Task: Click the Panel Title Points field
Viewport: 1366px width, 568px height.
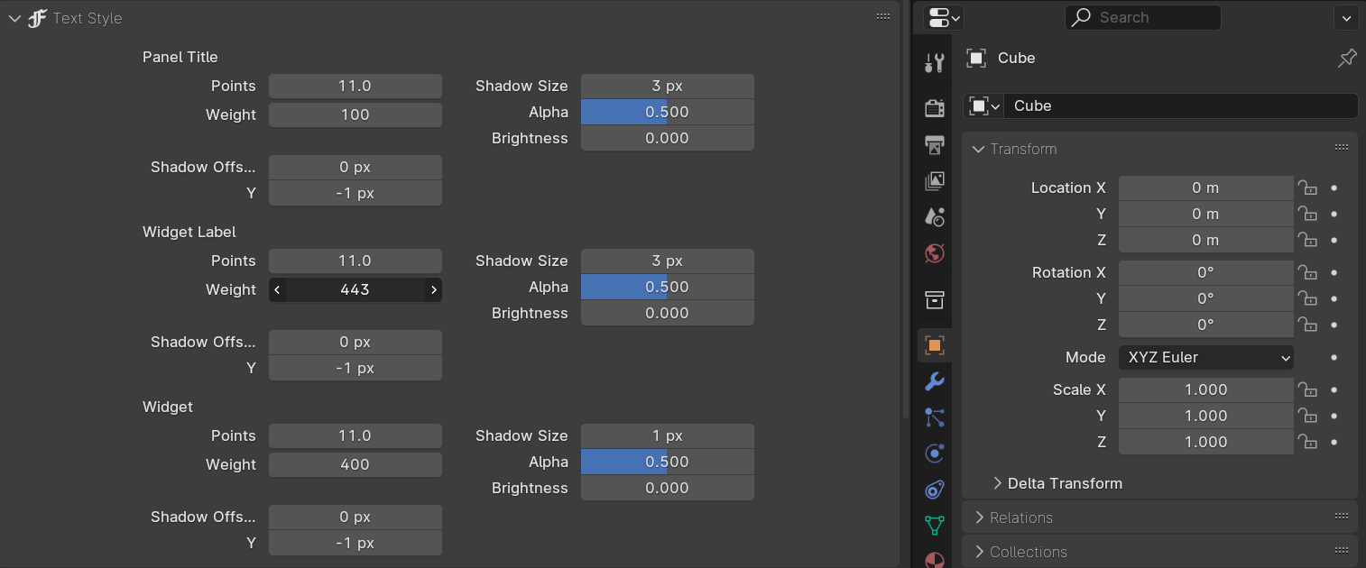Action: pos(355,86)
